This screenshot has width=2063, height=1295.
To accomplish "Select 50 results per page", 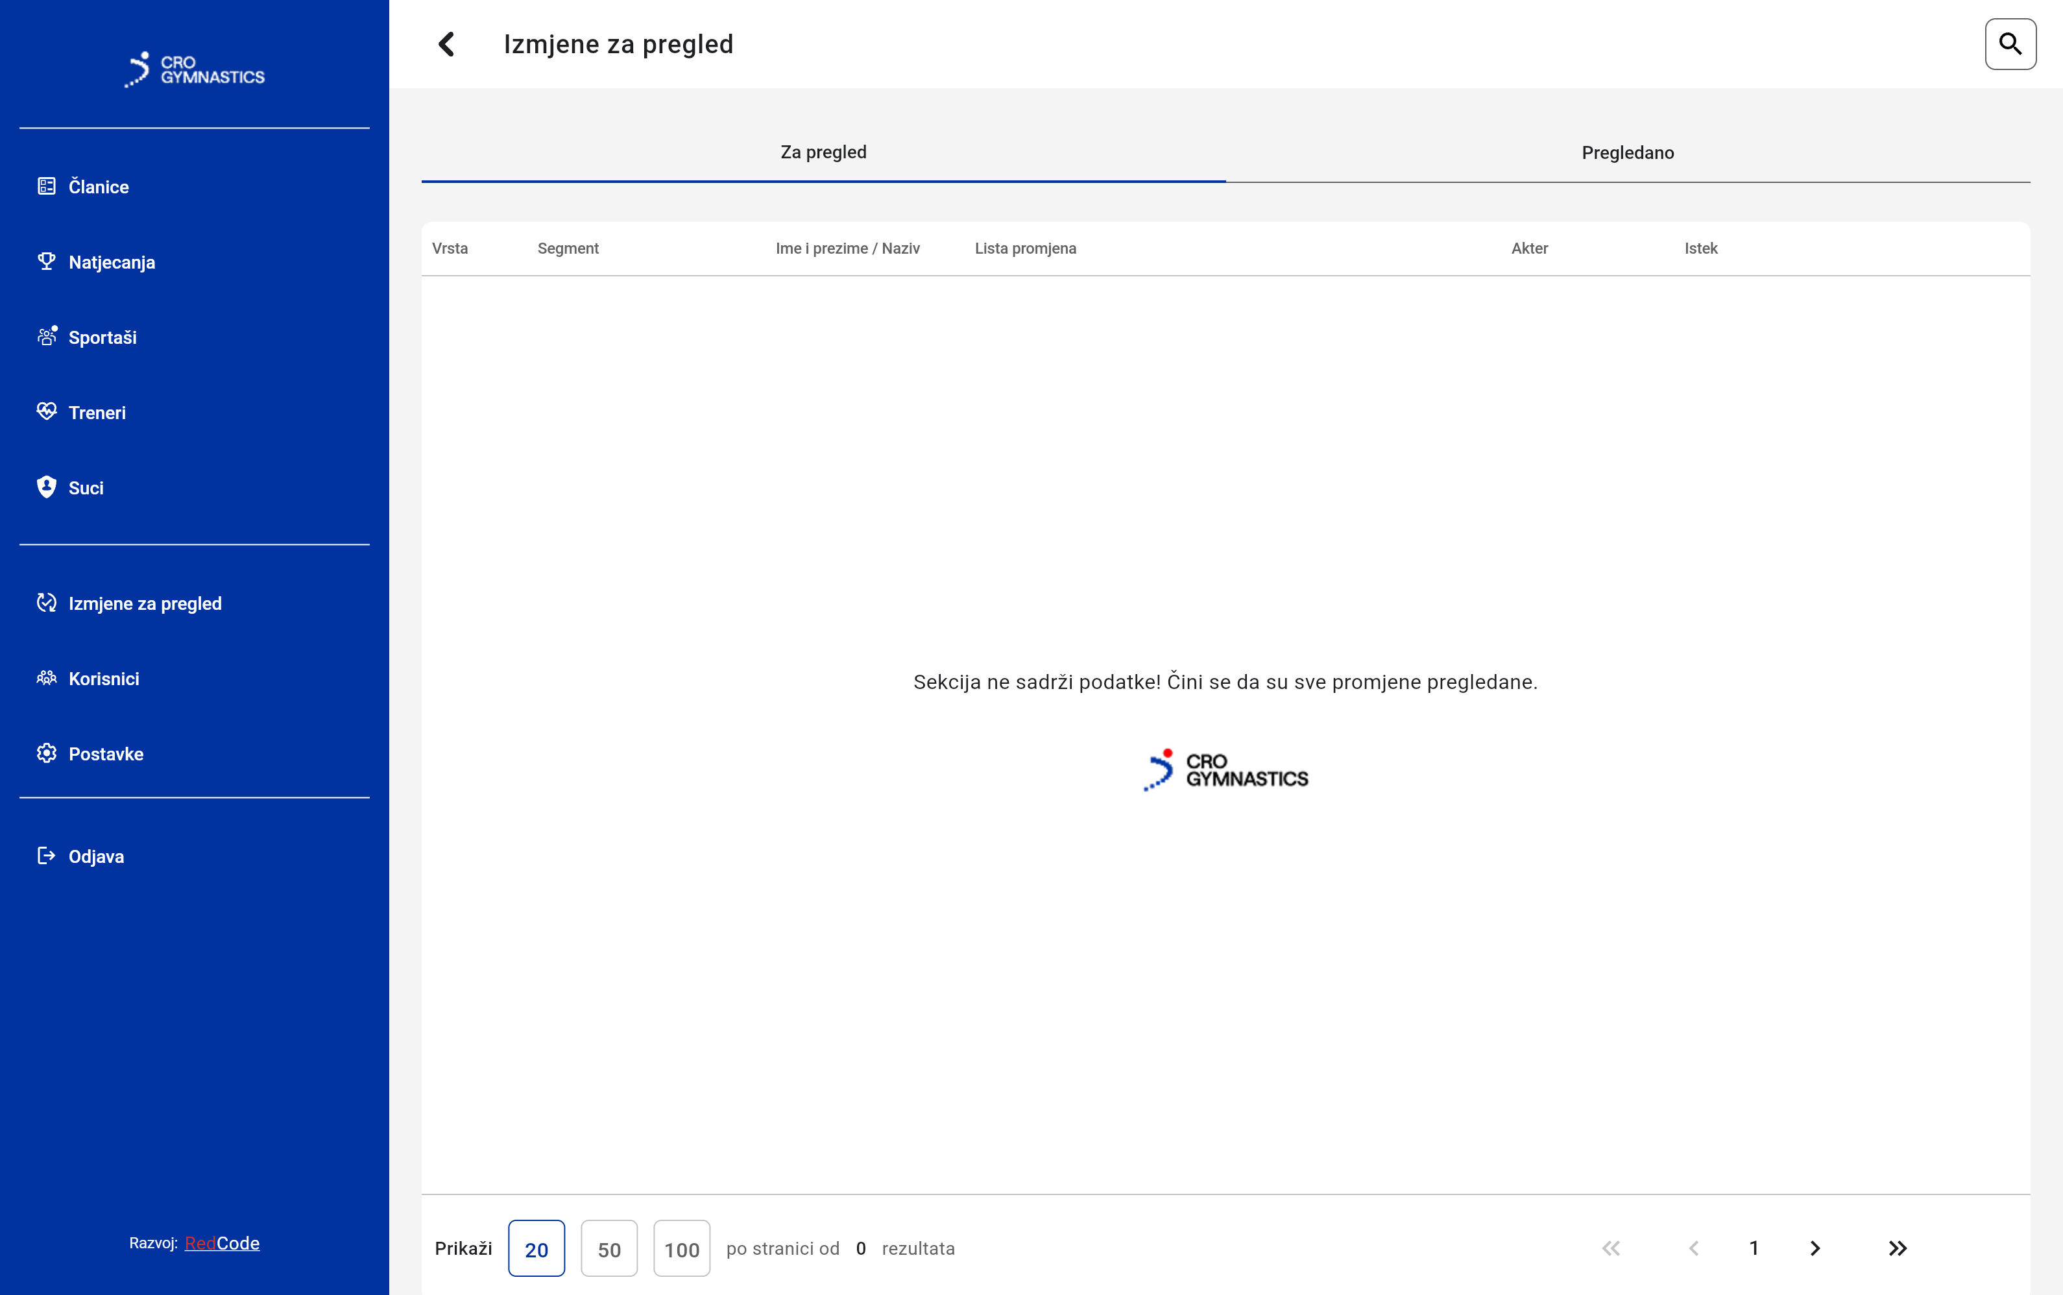I will coord(609,1248).
